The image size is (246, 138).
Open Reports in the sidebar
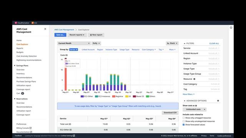[x=20, y=48]
